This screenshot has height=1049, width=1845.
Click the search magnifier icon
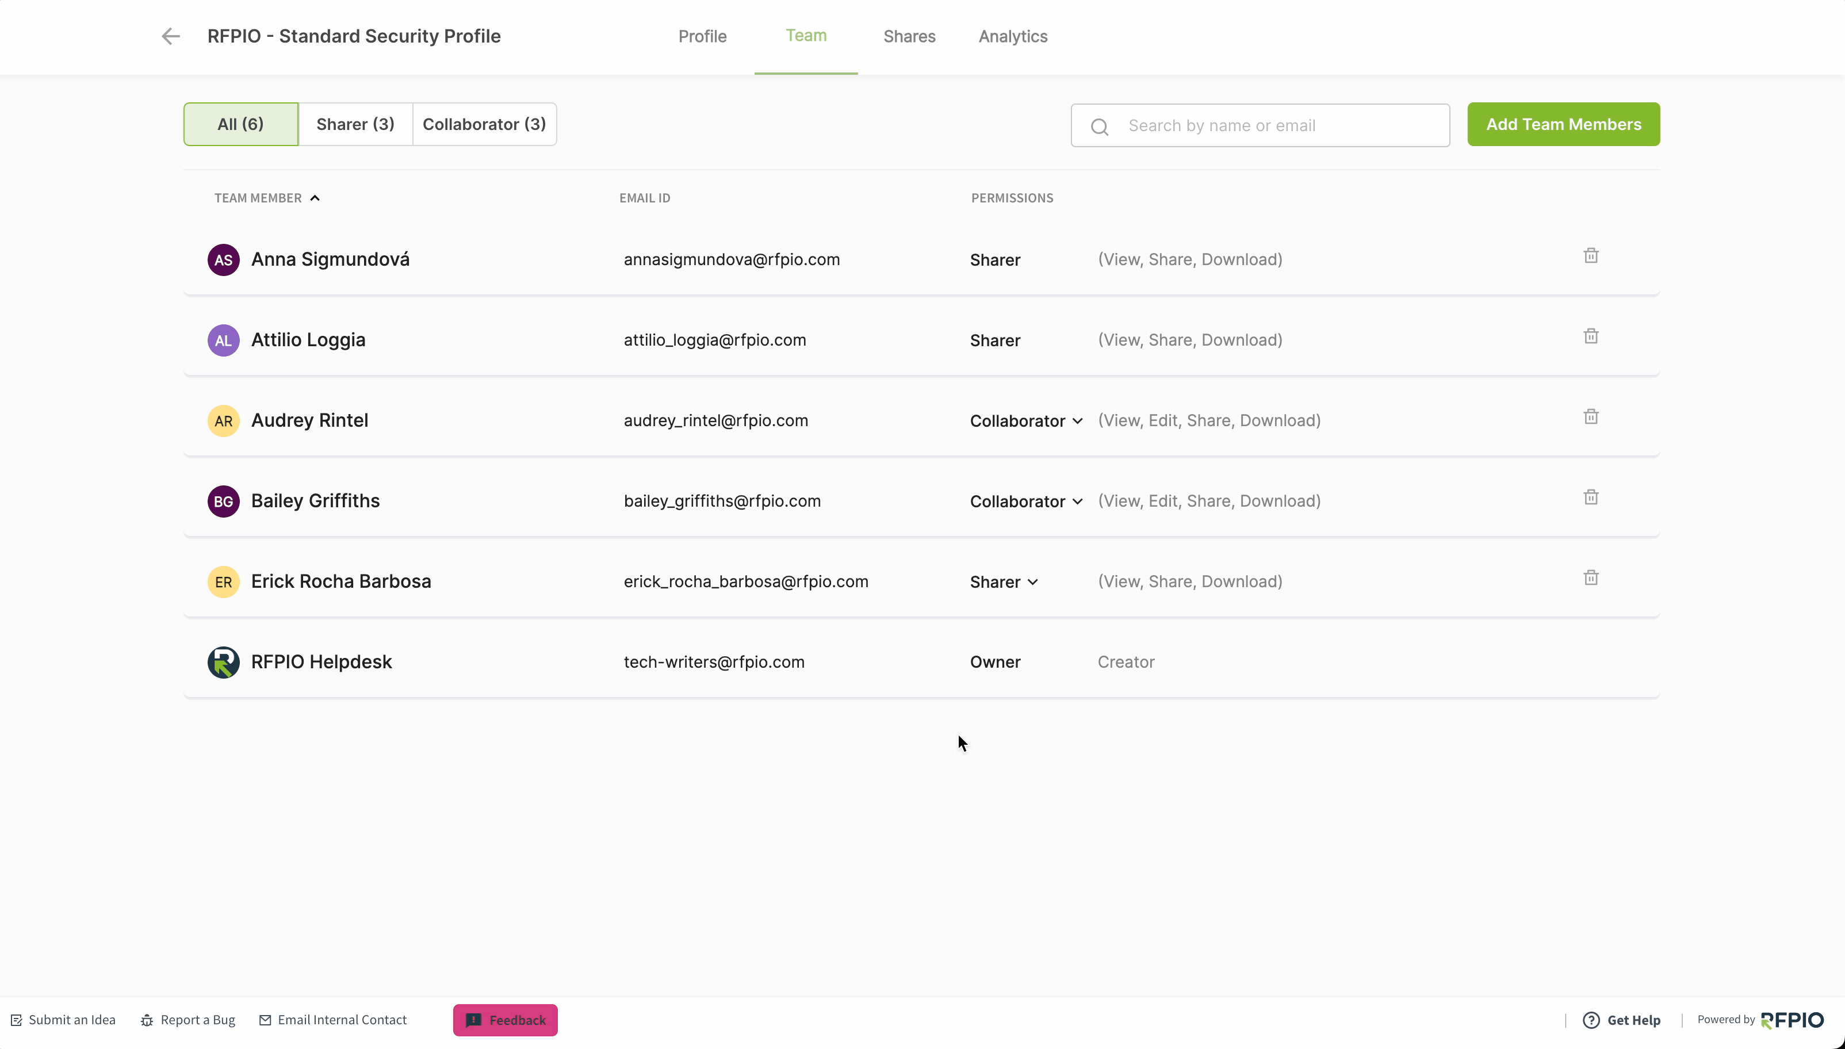click(x=1100, y=127)
